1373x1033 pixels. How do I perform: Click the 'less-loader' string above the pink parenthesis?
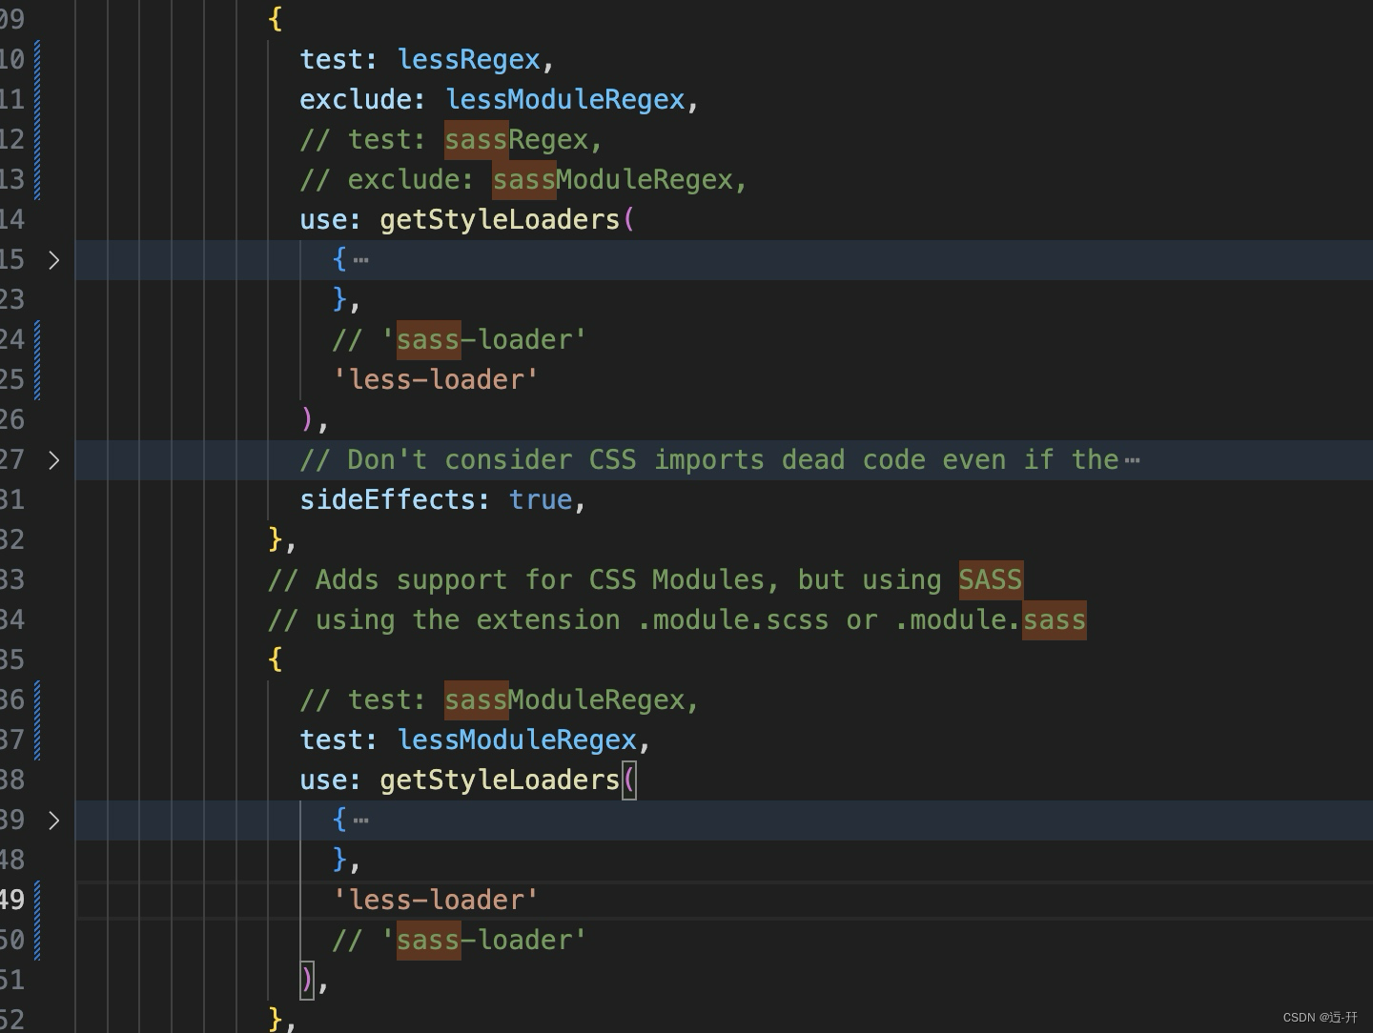pyautogui.click(x=436, y=379)
